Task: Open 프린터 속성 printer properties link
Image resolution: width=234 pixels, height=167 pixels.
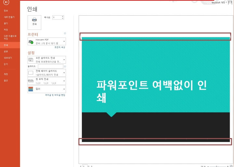Action: [60, 47]
